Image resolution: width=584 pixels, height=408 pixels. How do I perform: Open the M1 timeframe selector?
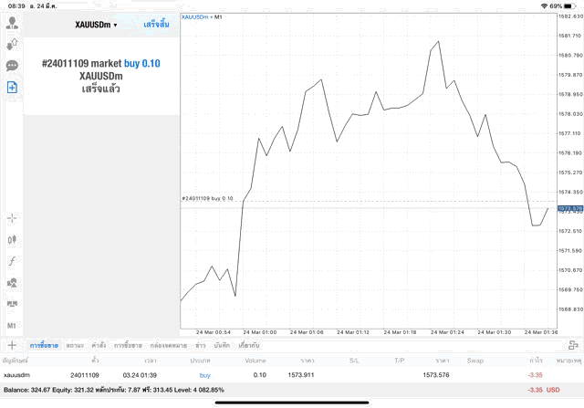(x=13, y=326)
